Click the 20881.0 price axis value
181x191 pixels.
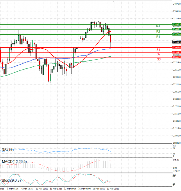pyautogui.click(x=177, y=143)
